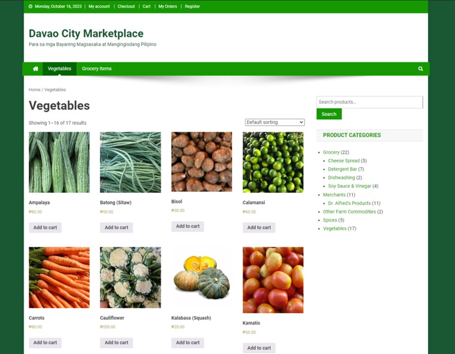Open the Ampalaya product image
This screenshot has width=455, height=354.
click(59, 162)
